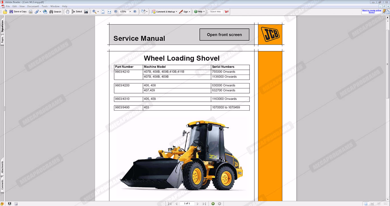Open the Document menu
The height and width of the screenshot is (206, 390).
tap(33, 6)
